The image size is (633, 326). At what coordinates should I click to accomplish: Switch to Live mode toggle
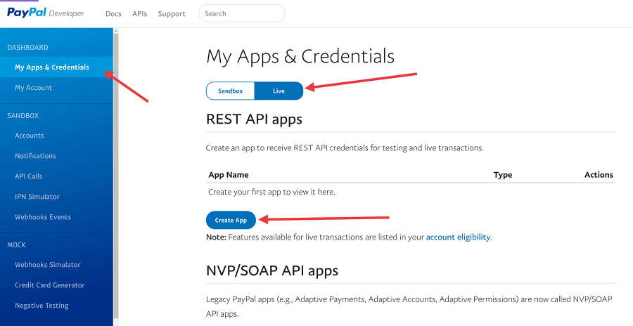[x=279, y=91]
